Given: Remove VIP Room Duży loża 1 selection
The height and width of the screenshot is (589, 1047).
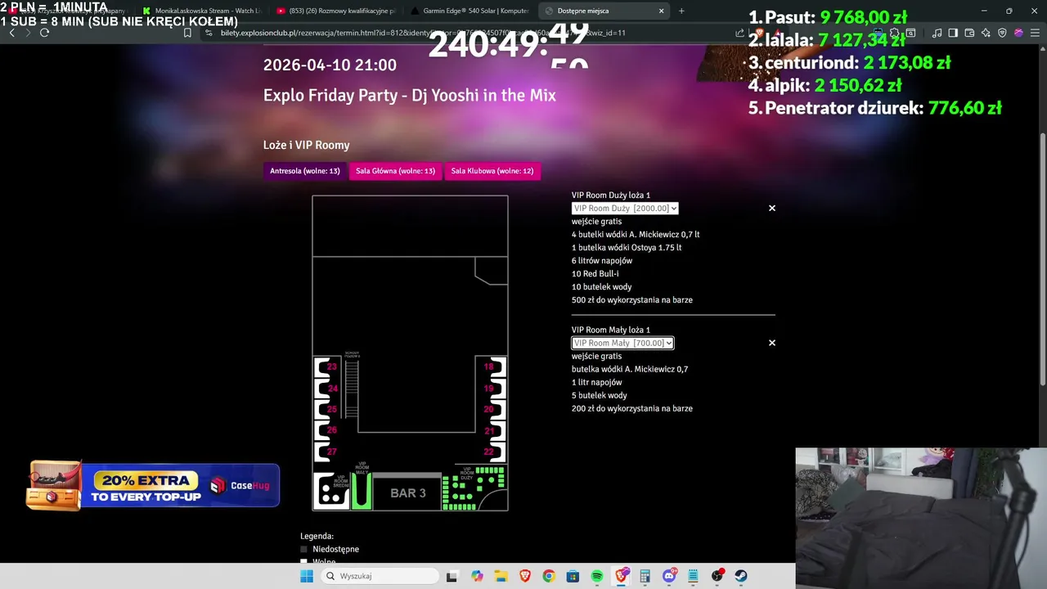Looking at the screenshot, I should 772,208.
